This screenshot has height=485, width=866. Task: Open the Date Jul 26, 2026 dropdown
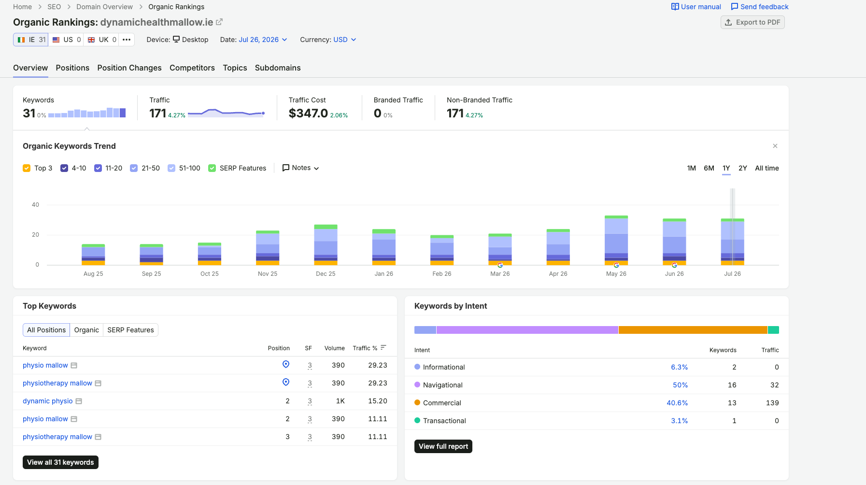(263, 40)
